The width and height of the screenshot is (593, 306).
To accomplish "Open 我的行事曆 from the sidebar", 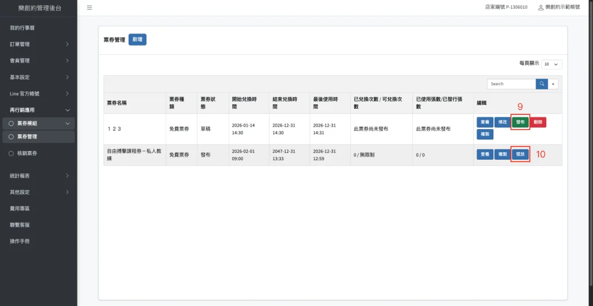I will point(23,28).
